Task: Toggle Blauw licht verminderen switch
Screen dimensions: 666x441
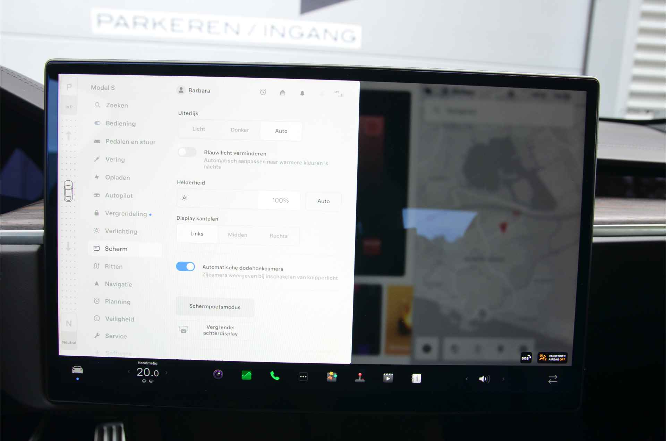Action: point(186,154)
